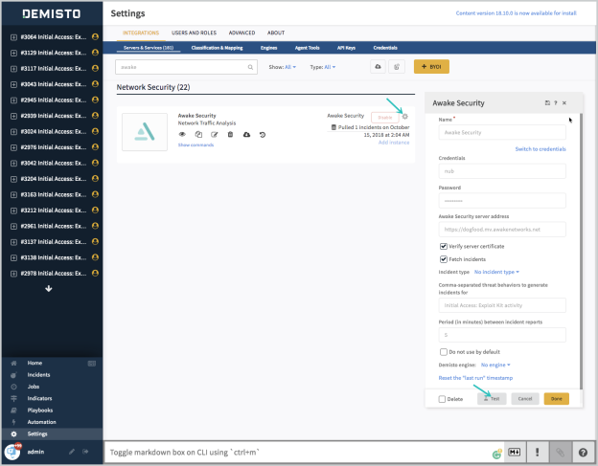This screenshot has width=598, height=466.
Task: Open the About tab
Action: pyautogui.click(x=276, y=33)
